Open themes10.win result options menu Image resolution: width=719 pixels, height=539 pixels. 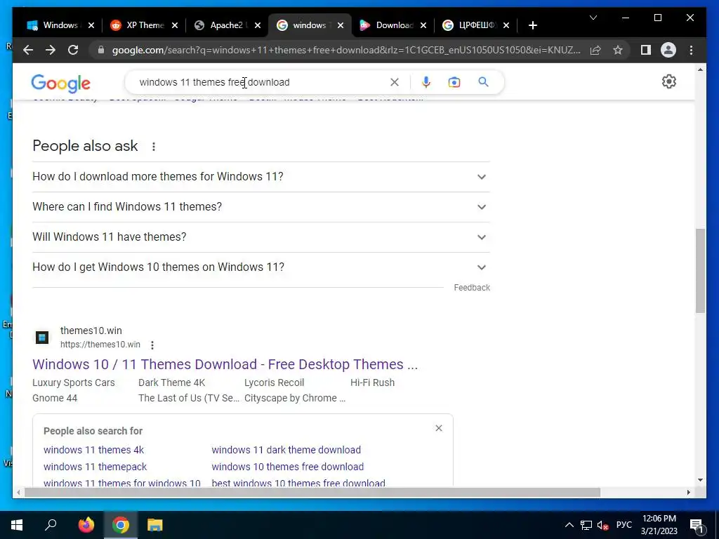click(152, 345)
